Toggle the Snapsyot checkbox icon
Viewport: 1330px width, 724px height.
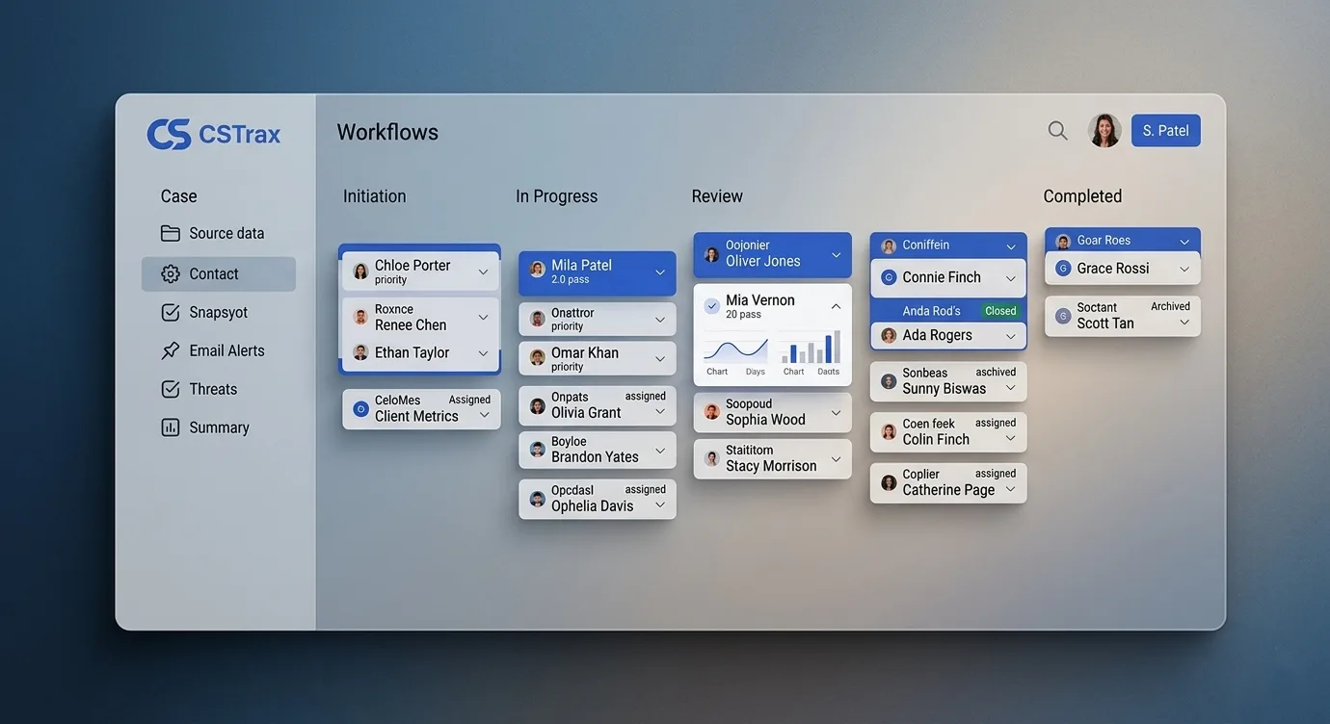point(171,313)
